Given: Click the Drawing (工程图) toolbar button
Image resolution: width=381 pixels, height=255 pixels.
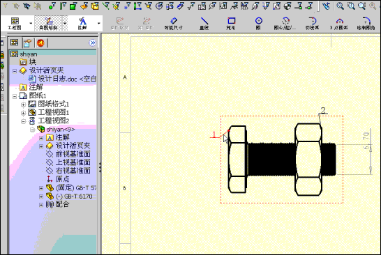Looking at the screenshot, I should click(15, 24).
